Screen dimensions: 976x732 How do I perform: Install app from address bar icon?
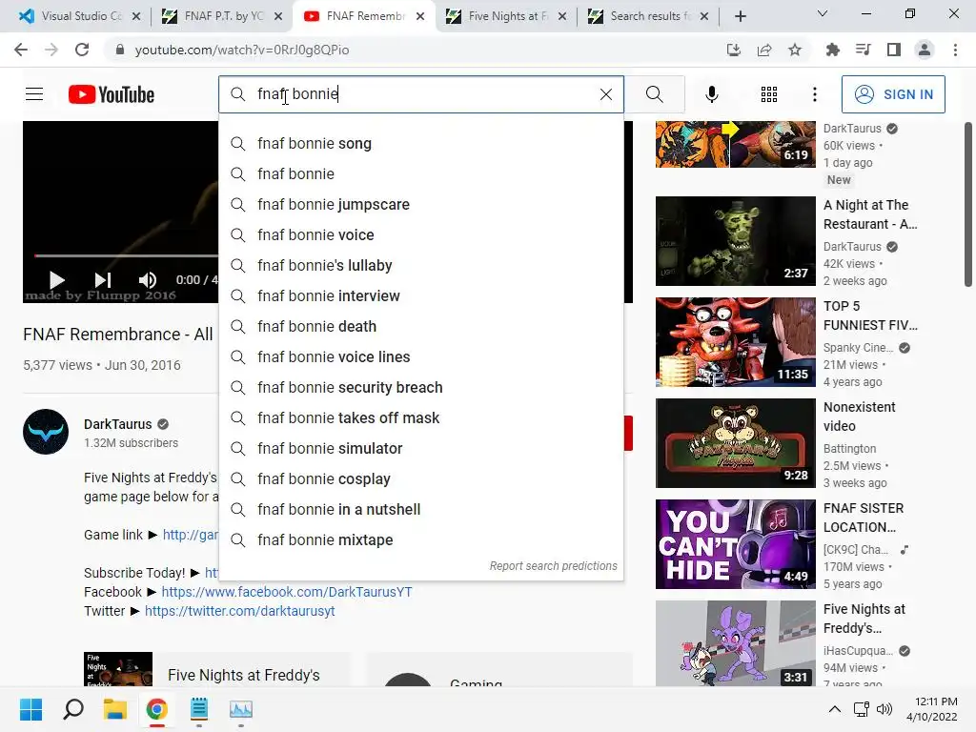tap(734, 50)
